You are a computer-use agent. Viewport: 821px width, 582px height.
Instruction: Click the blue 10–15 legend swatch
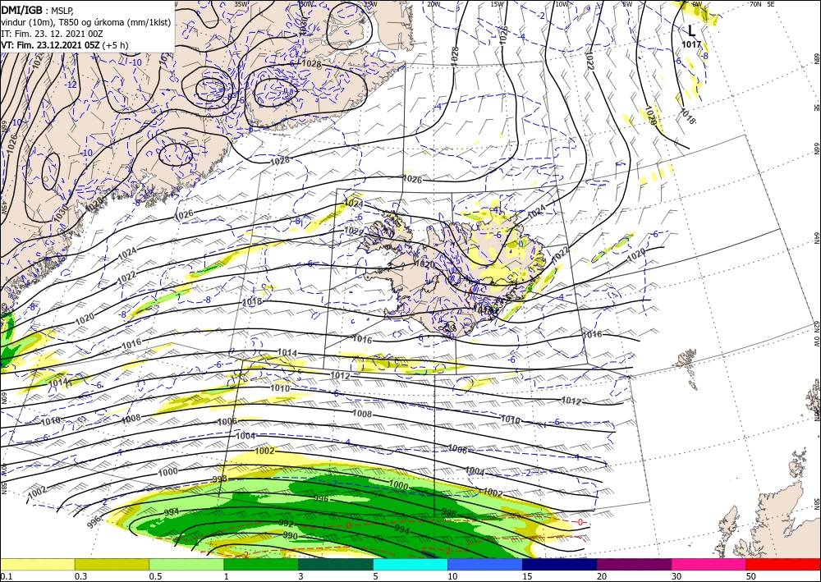(485, 564)
